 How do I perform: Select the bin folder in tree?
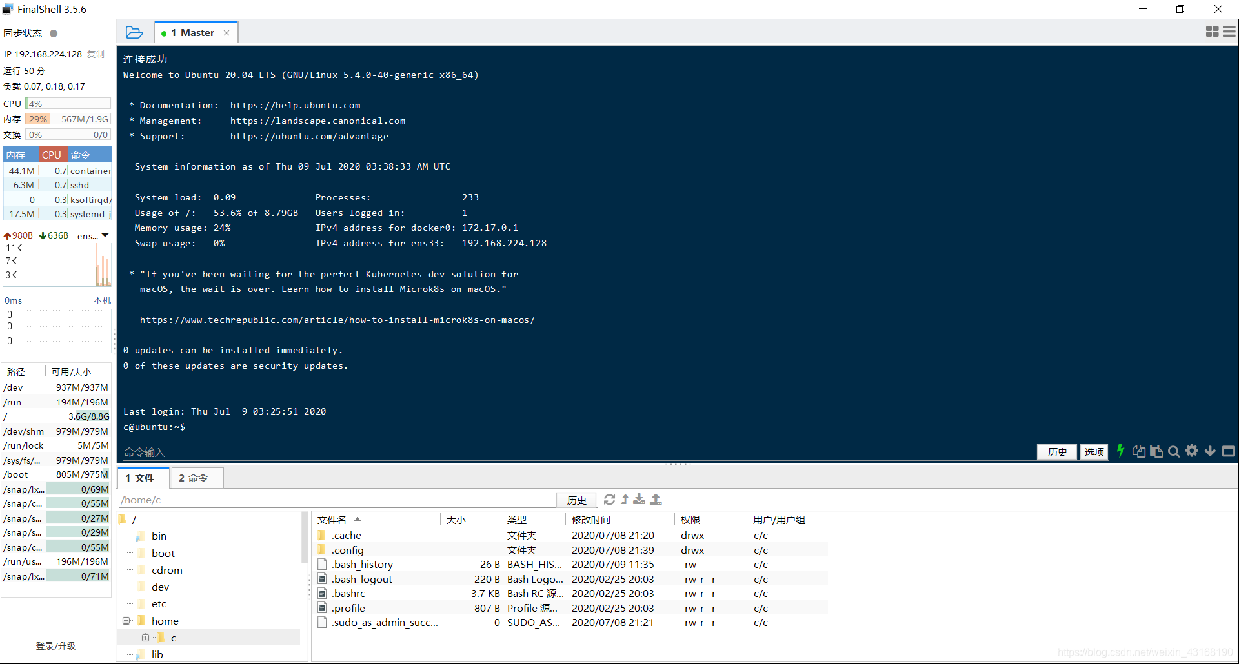click(x=159, y=536)
